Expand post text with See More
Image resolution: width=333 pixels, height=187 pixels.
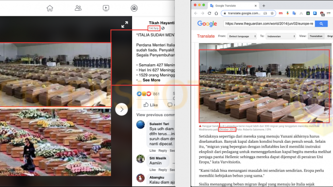pyautogui.click(x=151, y=80)
